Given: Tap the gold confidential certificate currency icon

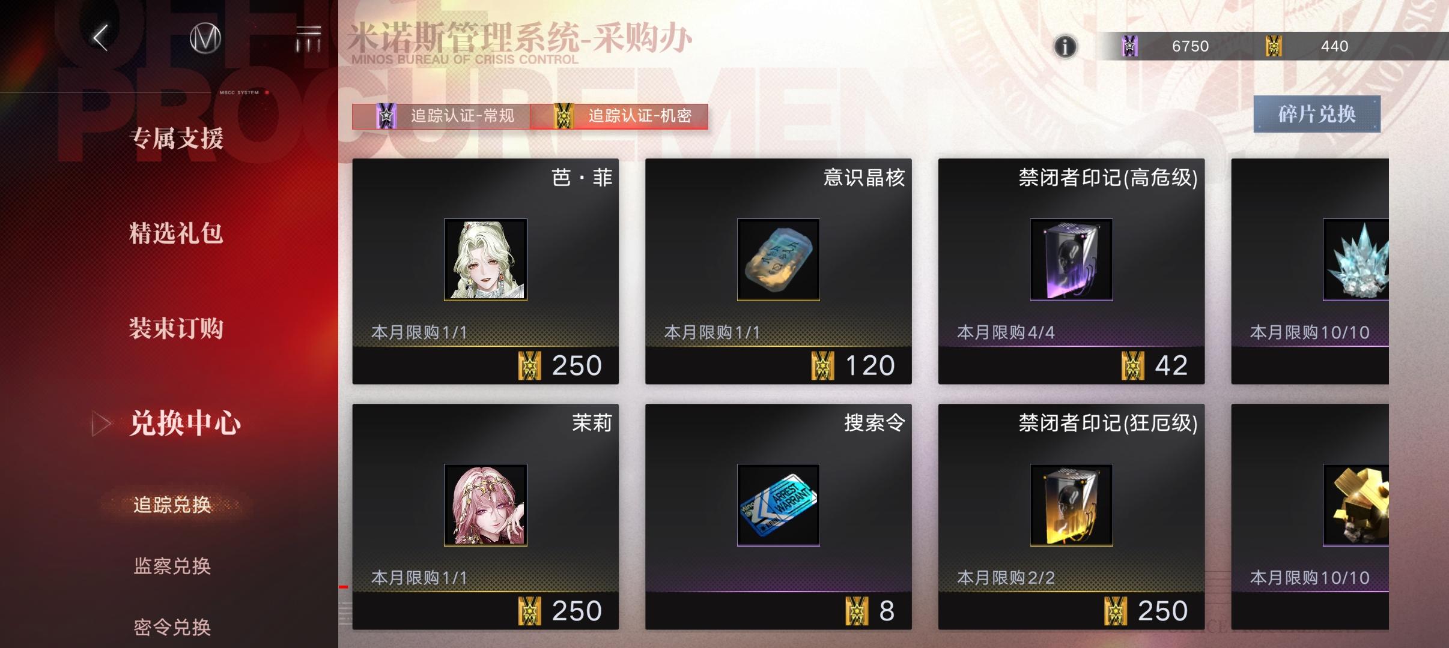Looking at the screenshot, I should click(x=1273, y=46).
